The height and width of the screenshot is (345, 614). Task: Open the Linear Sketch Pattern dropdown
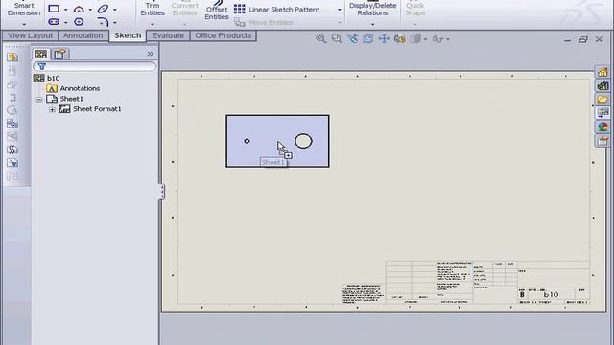point(339,10)
